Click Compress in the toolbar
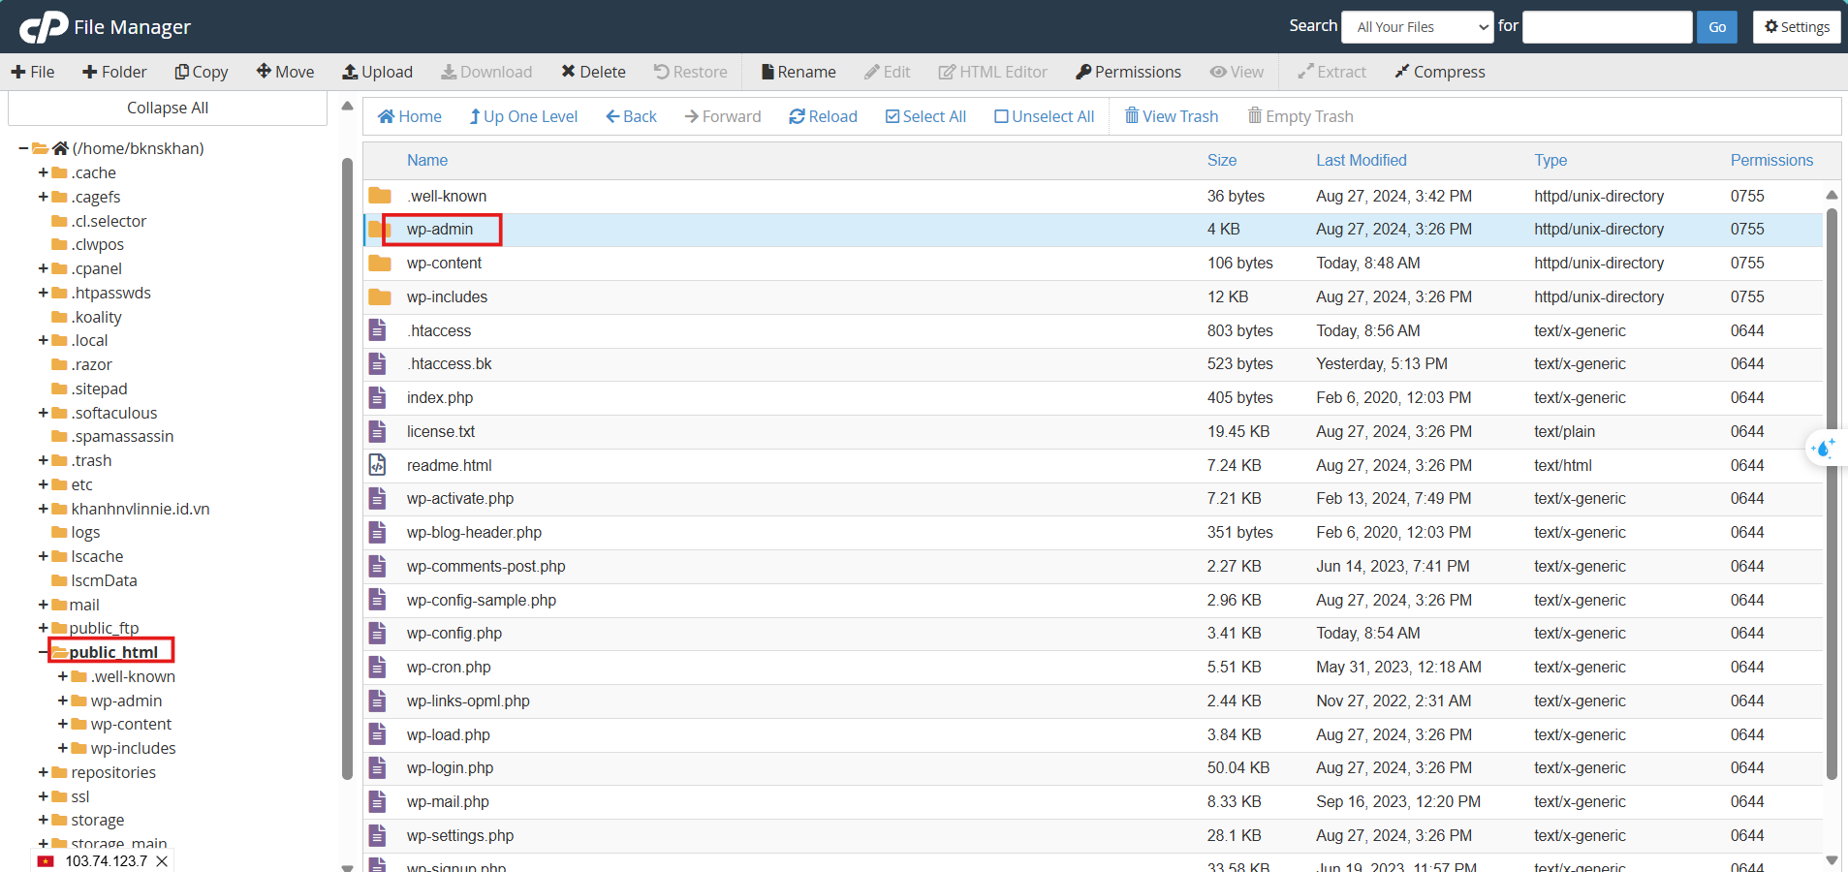The image size is (1848, 872). tap(1440, 72)
